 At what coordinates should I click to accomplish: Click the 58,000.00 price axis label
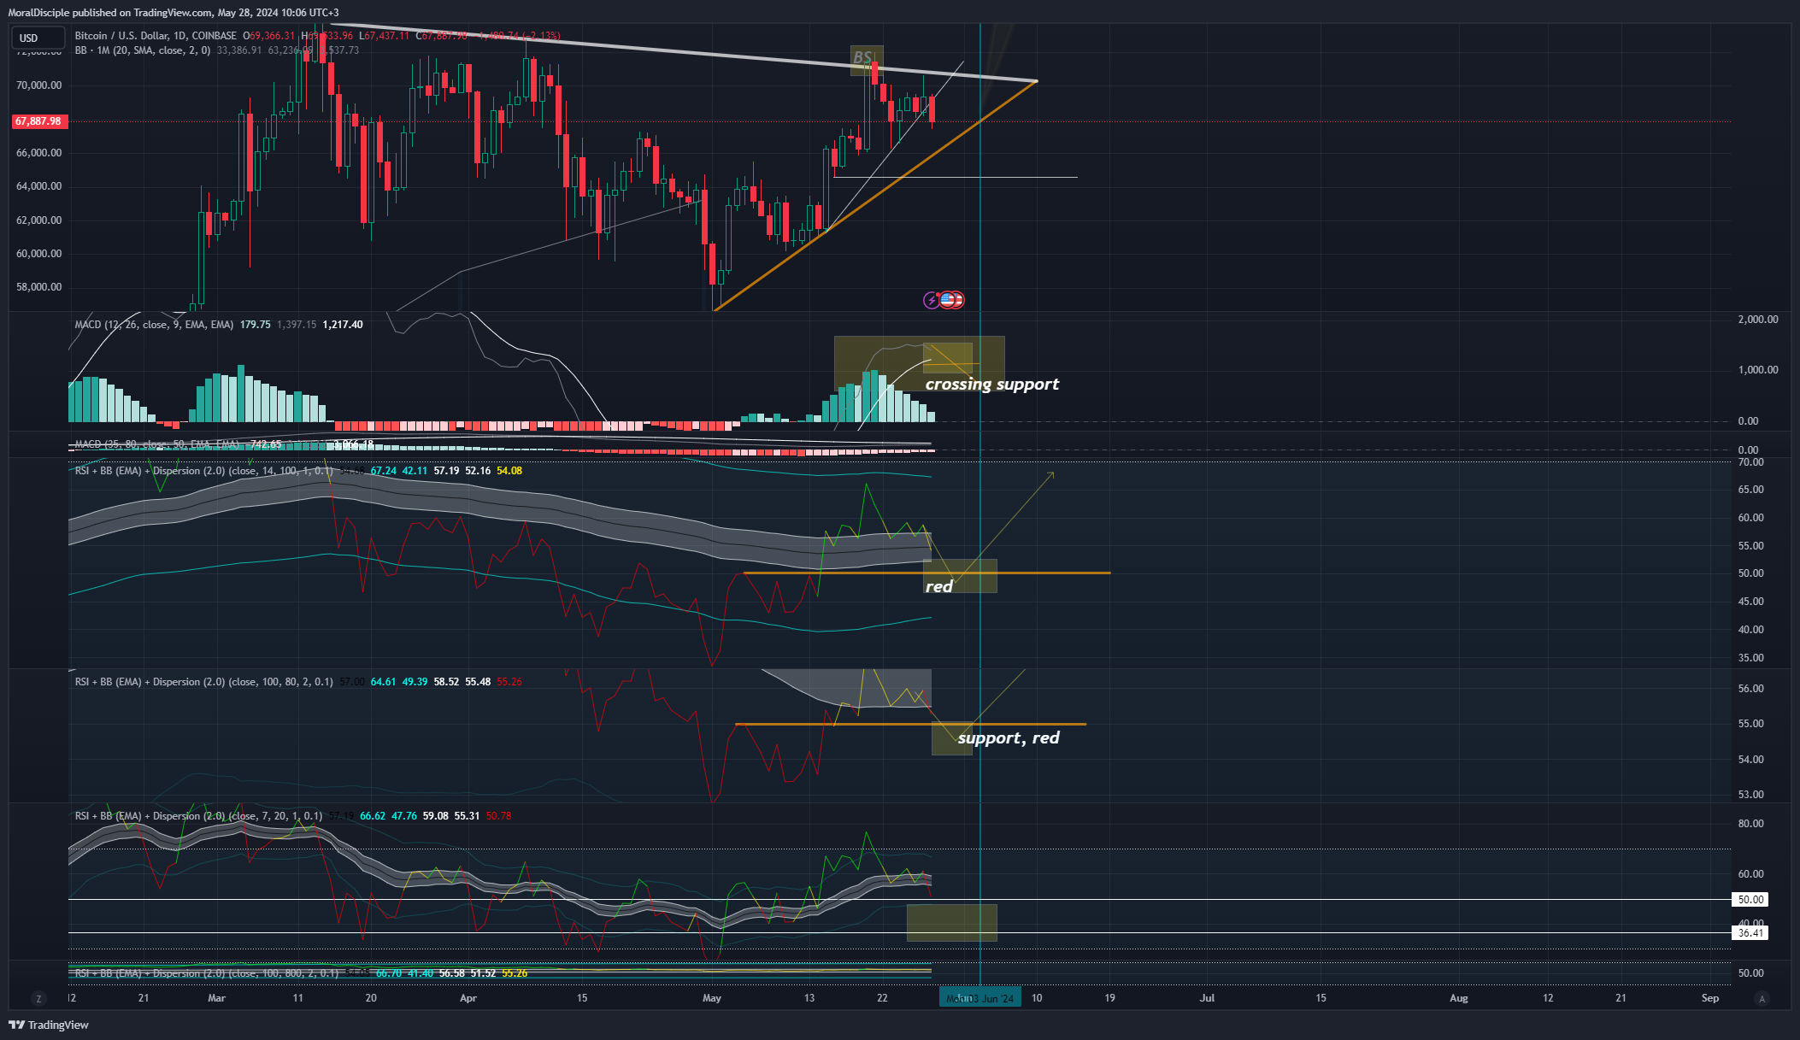coord(39,287)
